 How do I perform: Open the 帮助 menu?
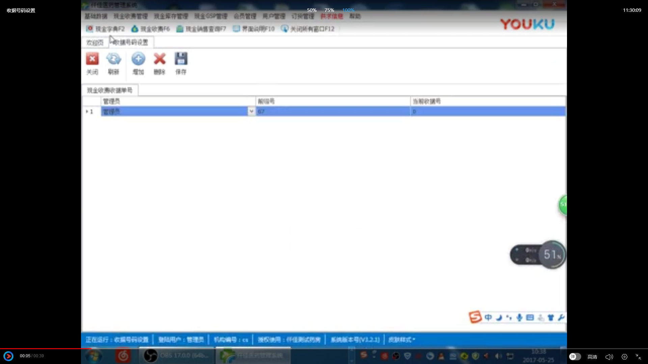[x=355, y=16]
